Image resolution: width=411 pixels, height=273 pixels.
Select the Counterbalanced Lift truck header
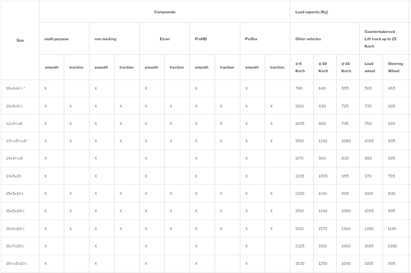(x=380, y=39)
